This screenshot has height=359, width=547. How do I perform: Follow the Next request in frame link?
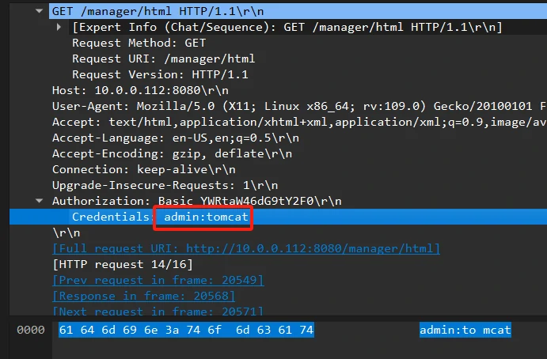point(158,312)
